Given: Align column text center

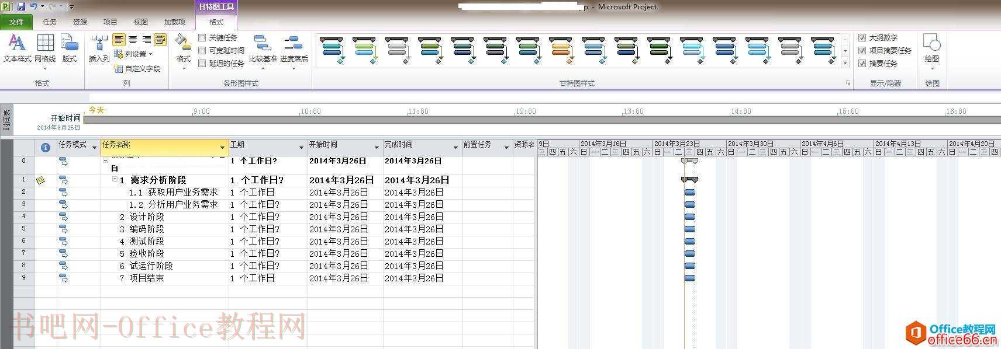Looking at the screenshot, I should click(133, 40).
